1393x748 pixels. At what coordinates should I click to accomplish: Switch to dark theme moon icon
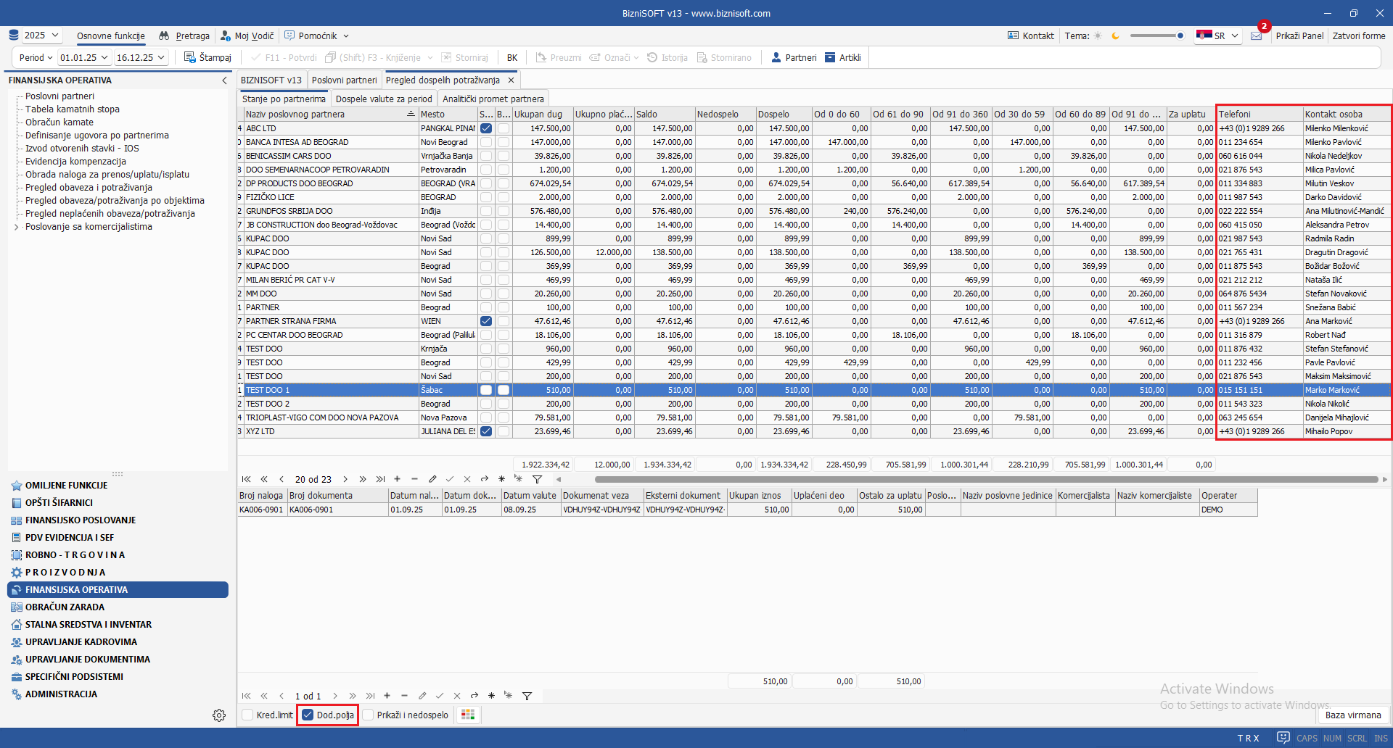(x=1116, y=36)
